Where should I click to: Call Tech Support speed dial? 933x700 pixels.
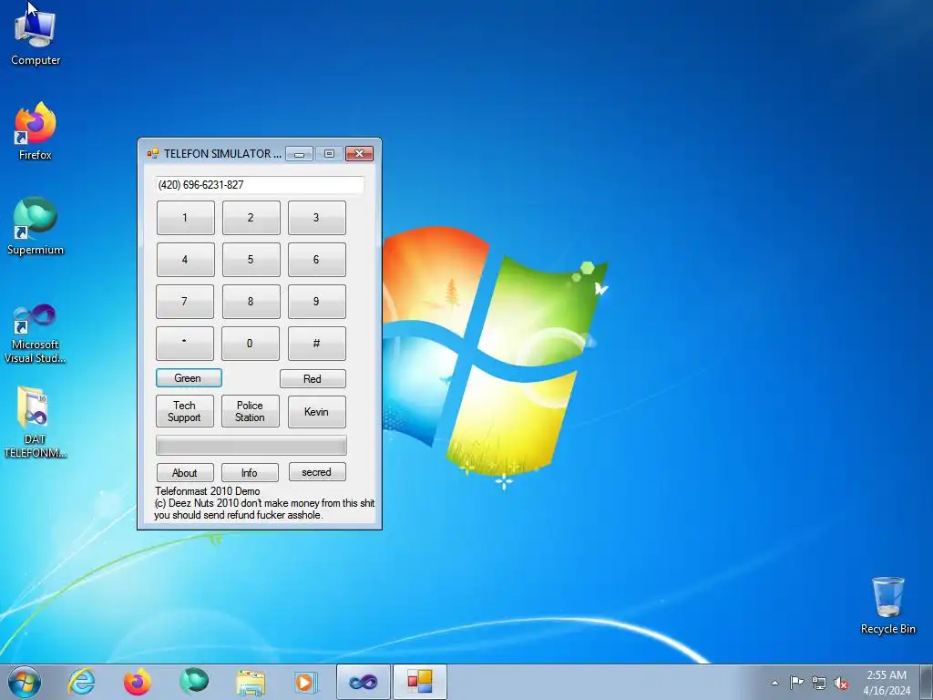coord(184,411)
